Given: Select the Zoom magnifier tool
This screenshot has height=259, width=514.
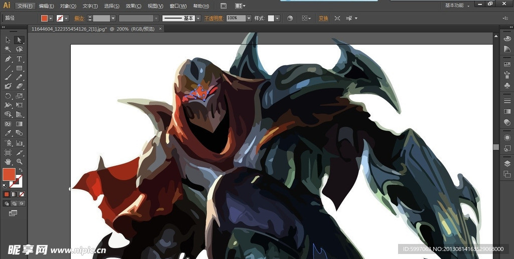Looking at the screenshot, I should pyautogui.click(x=20, y=161).
